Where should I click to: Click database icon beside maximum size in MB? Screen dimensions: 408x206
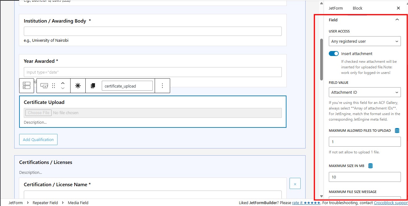click(x=371, y=166)
